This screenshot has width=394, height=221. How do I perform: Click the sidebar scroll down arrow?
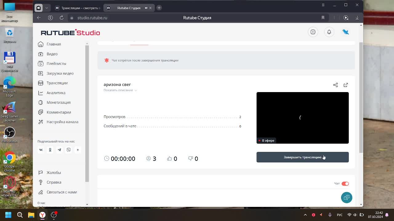(87, 204)
